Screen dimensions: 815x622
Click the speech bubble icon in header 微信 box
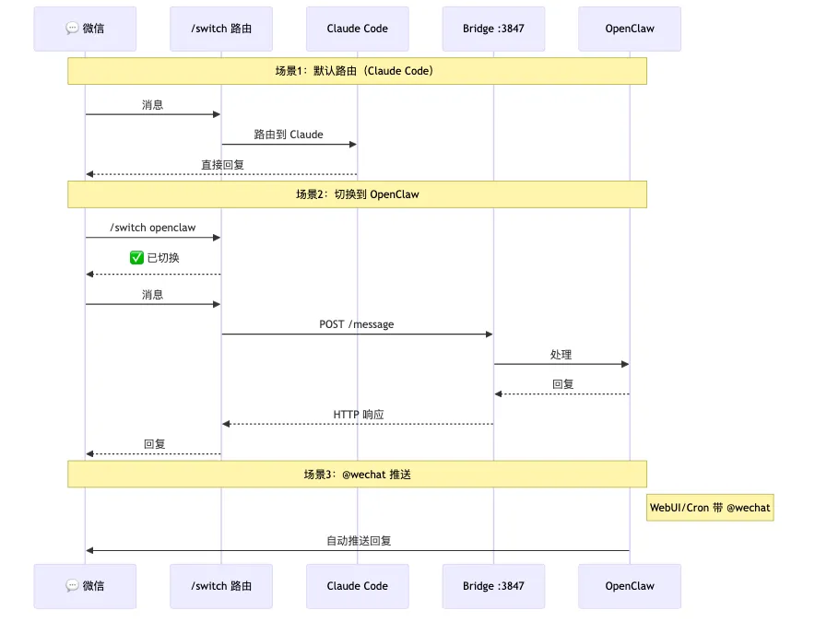(72, 28)
